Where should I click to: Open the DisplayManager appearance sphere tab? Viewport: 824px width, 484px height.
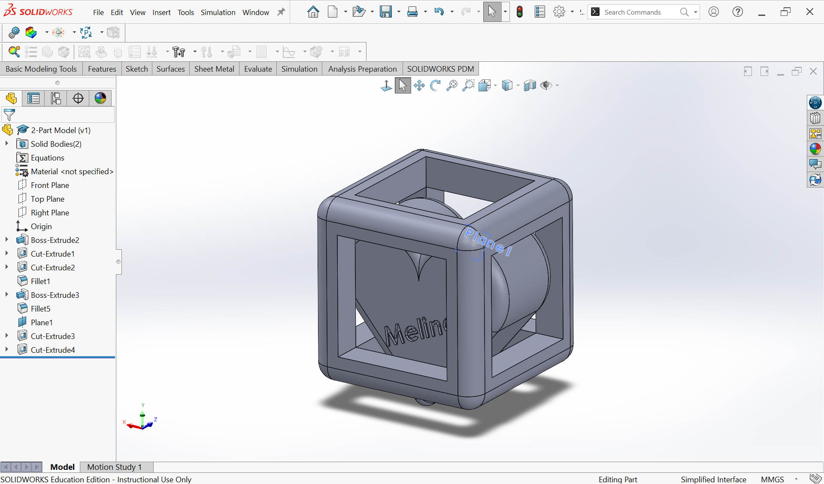click(100, 98)
